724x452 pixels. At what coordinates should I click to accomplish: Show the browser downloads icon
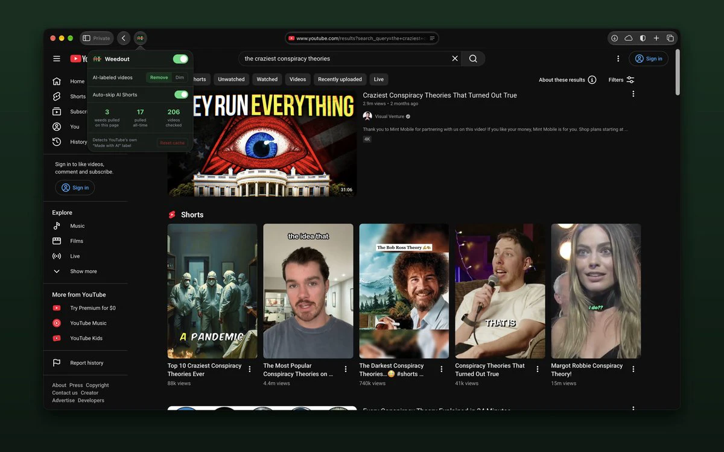(614, 38)
